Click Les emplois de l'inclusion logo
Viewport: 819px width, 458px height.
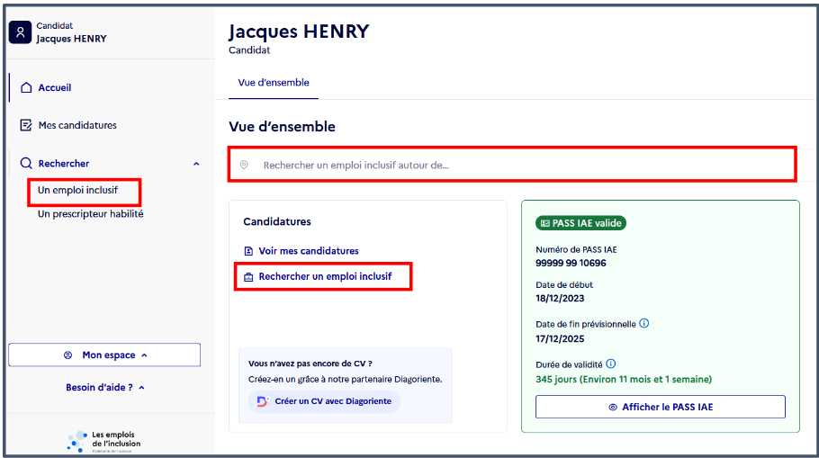[103, 441]
